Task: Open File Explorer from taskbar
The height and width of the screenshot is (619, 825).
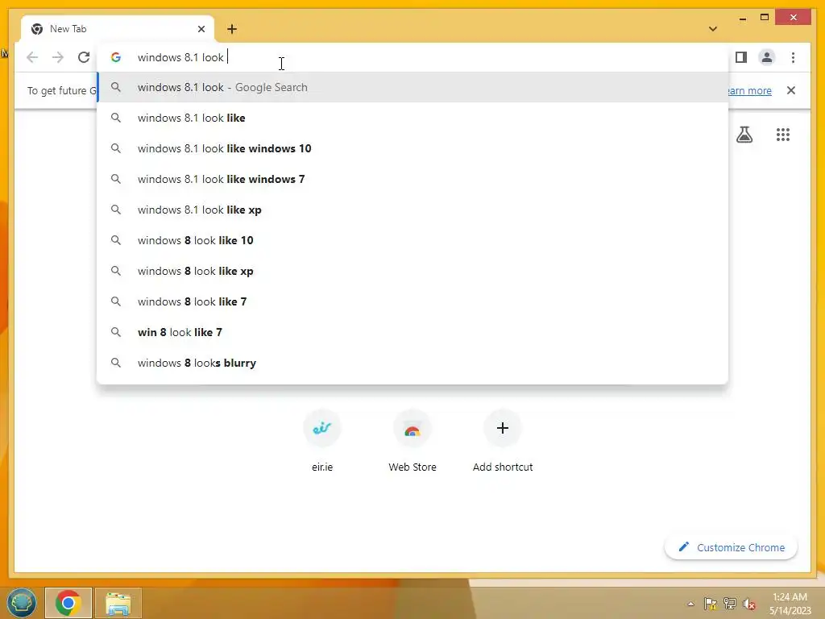Action: tap(118, 603)
